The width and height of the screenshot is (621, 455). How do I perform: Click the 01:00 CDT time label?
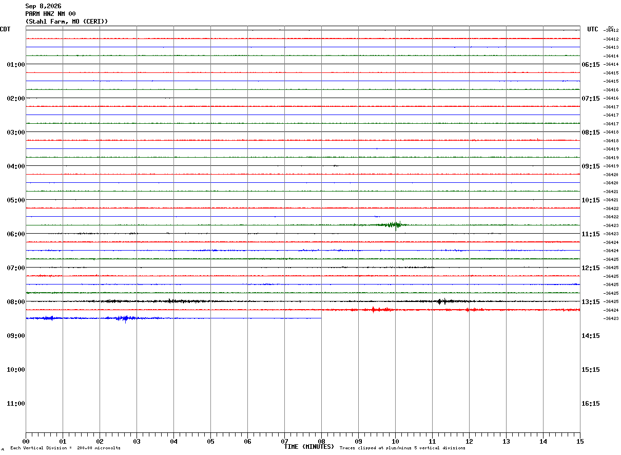(x=15, y=64)
